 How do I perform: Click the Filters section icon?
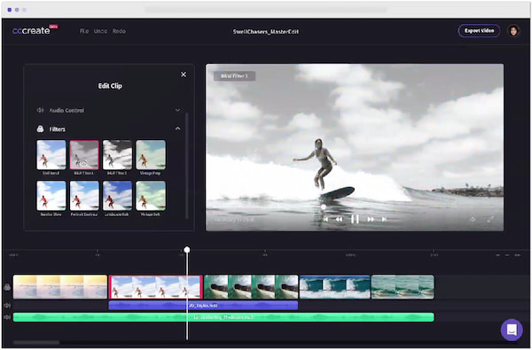coord(40,128)
